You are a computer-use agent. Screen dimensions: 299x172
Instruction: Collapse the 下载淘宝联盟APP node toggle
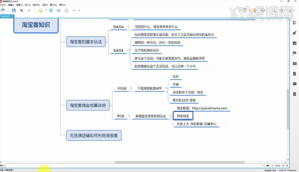[x=166, y=88]
